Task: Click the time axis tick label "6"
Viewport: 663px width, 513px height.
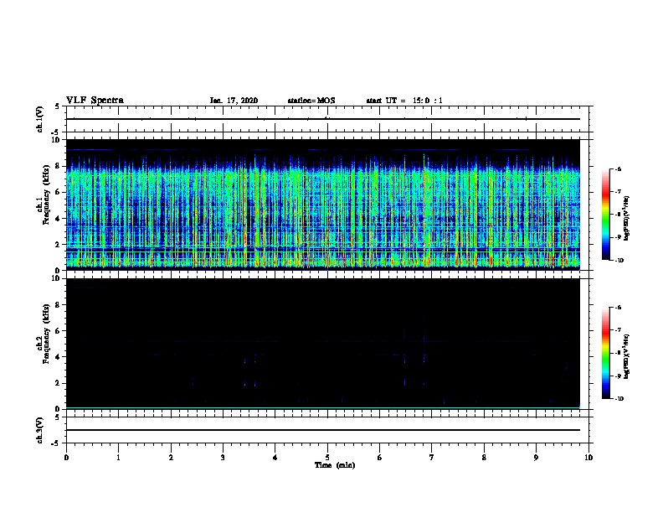Action: 380,458
